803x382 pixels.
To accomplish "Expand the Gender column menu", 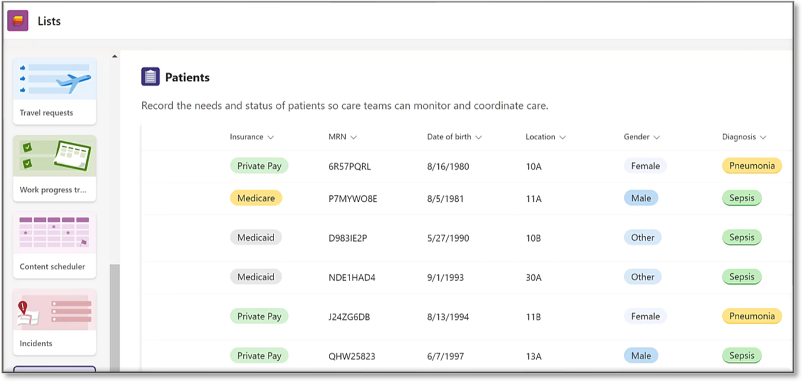I will pyautogui.click(x=657, y=137).
